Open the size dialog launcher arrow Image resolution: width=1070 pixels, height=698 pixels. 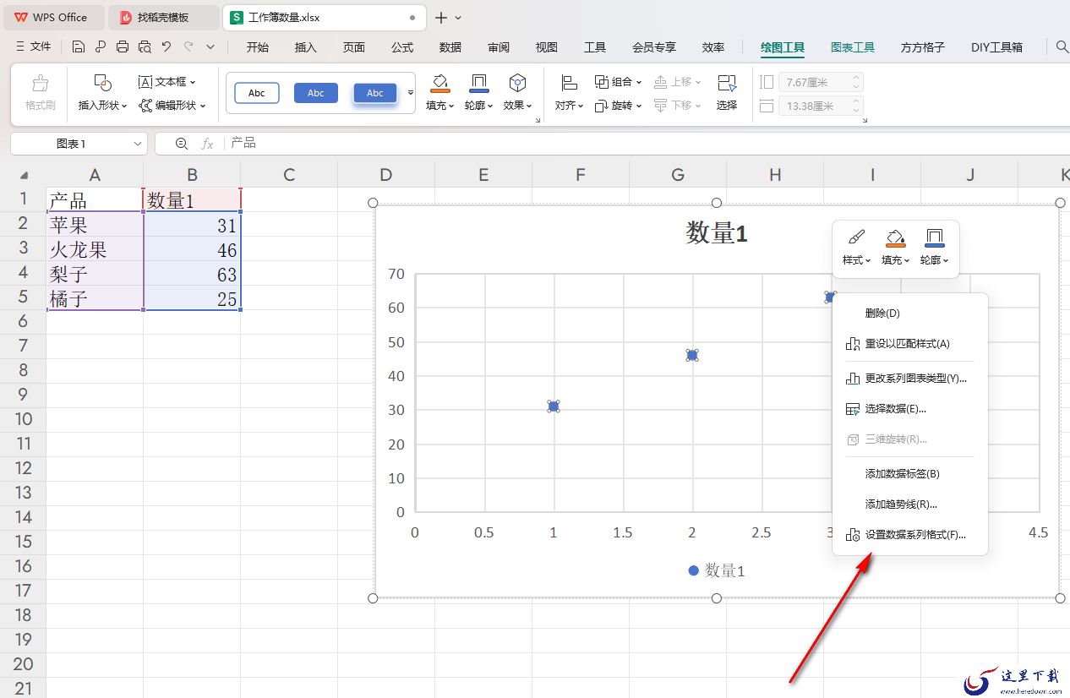(865, 121)
